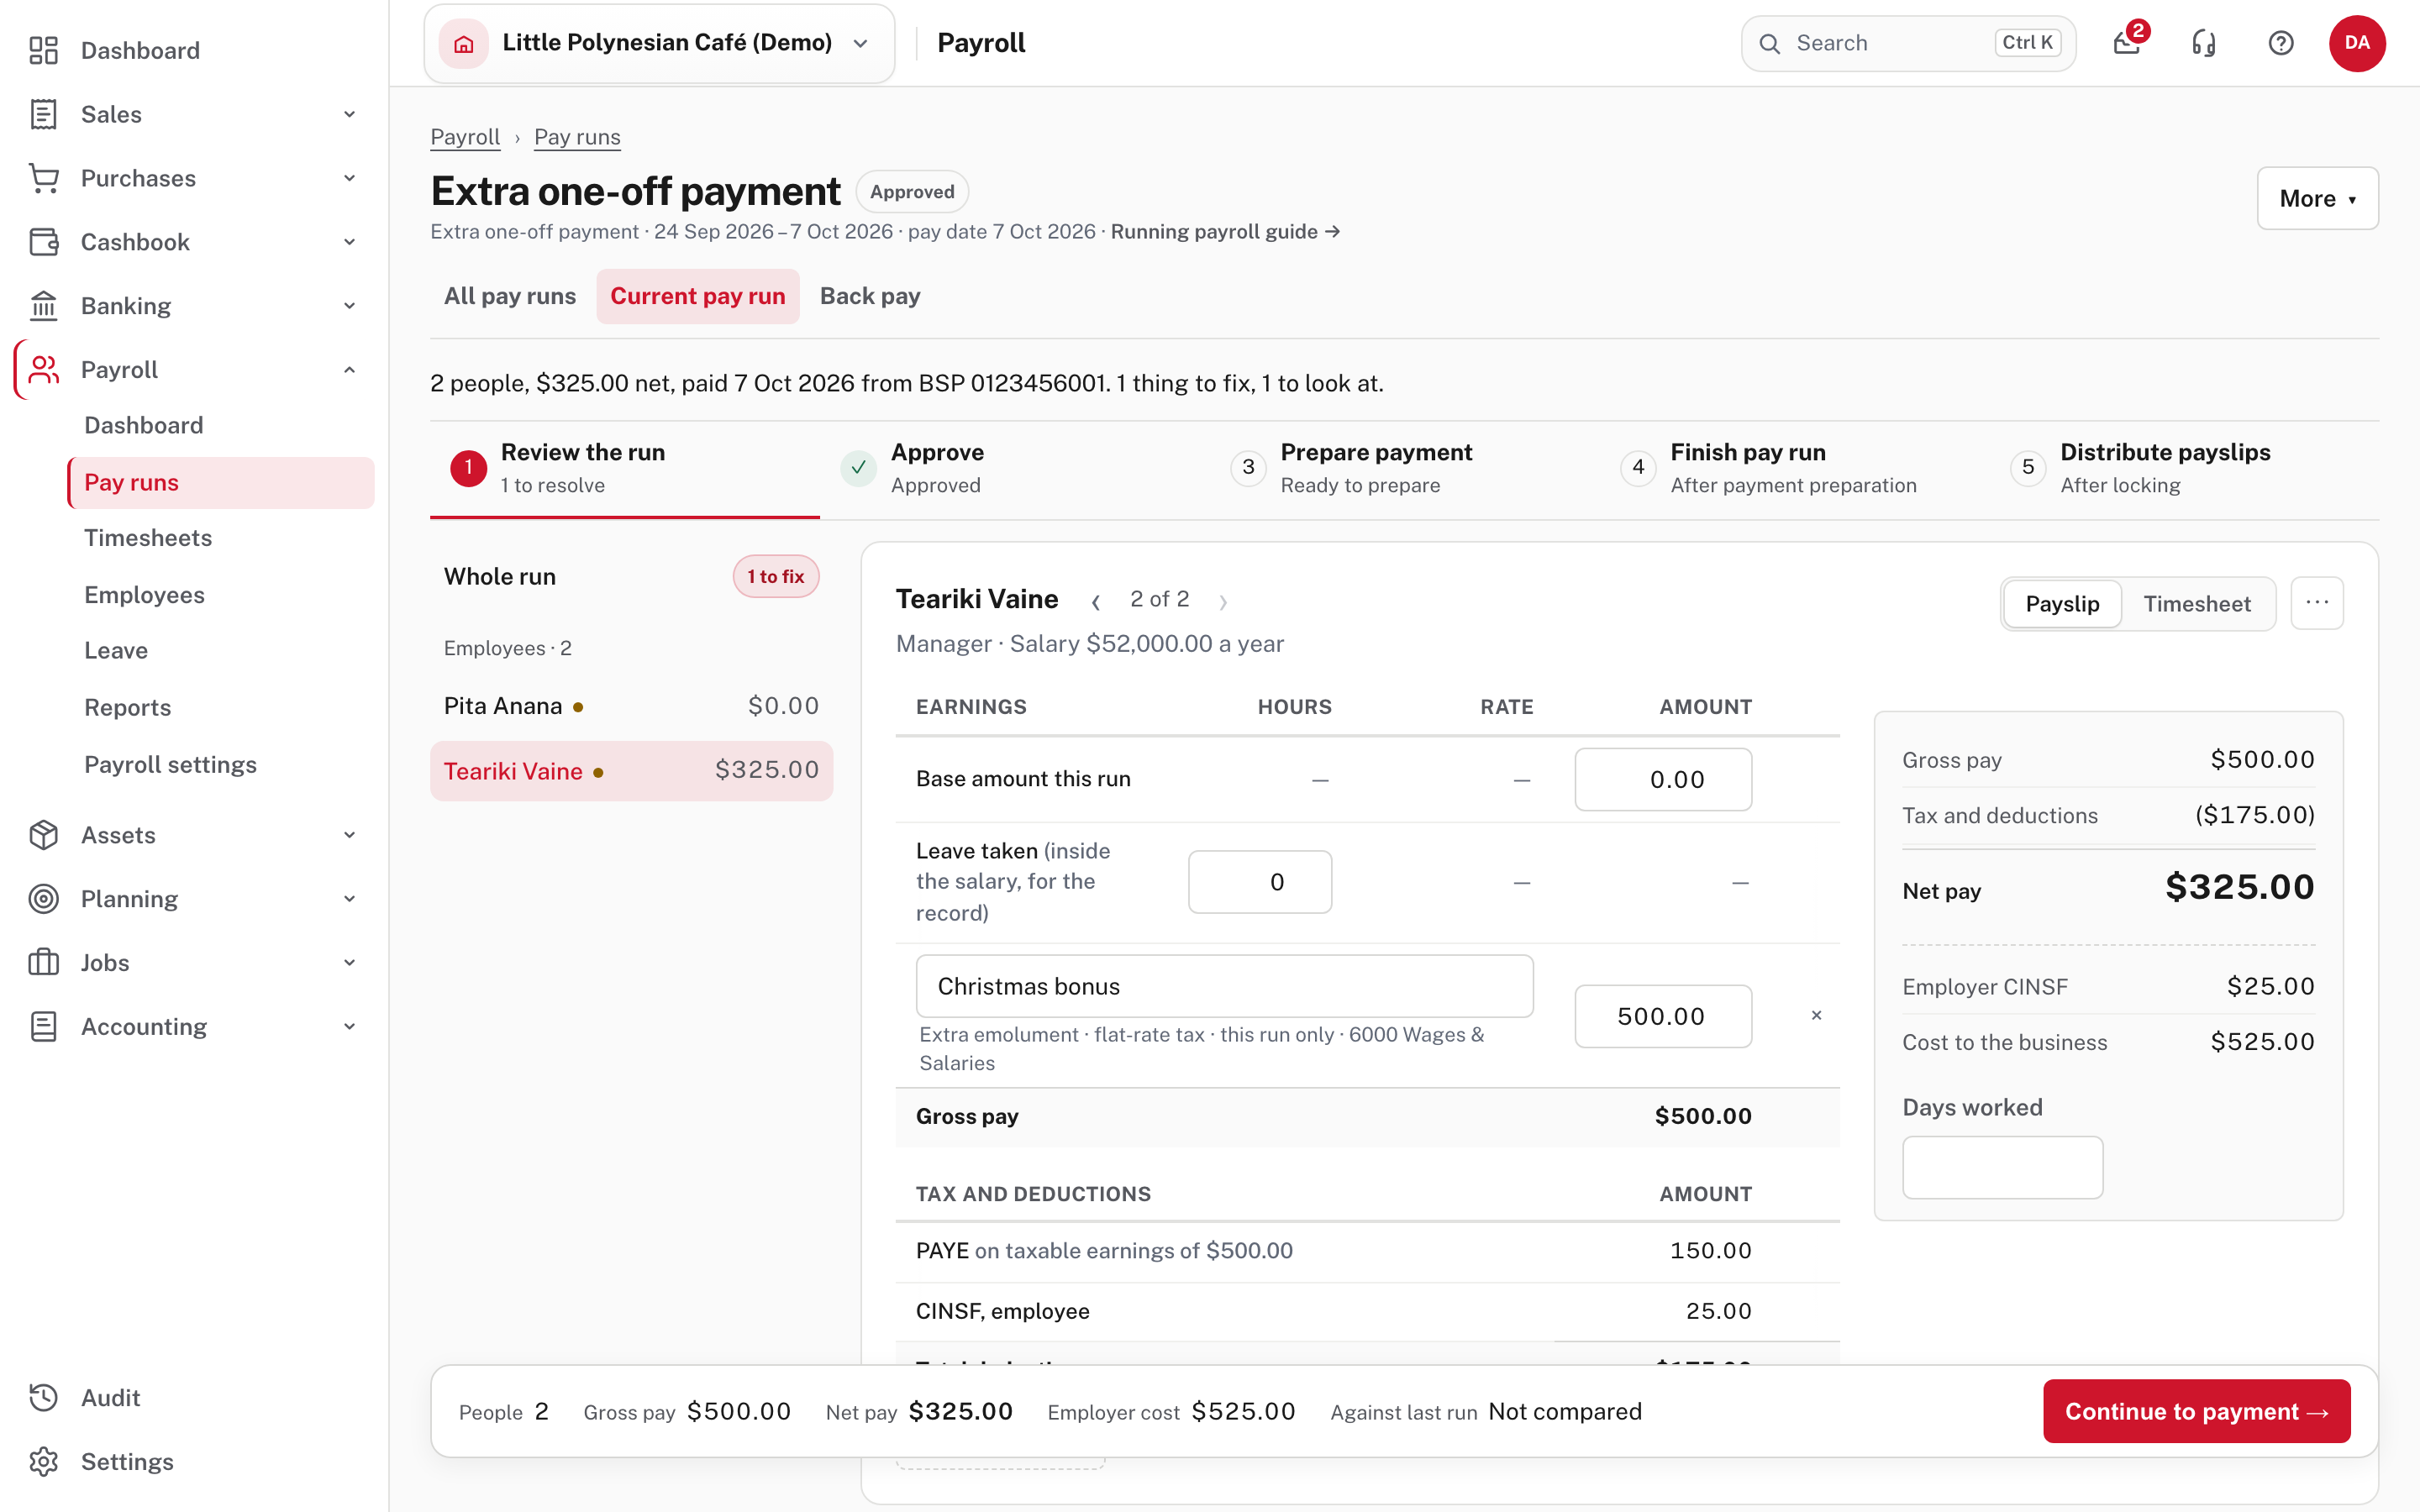Open the payslip ellipsis menu
Screen dimensions: 2420x1512
click(2317, 603)
